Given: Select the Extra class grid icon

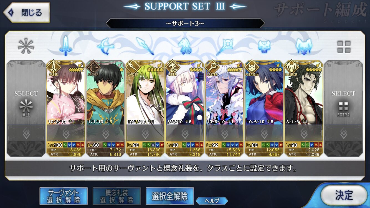Looking at the screenshot, I should pos(344,47).
